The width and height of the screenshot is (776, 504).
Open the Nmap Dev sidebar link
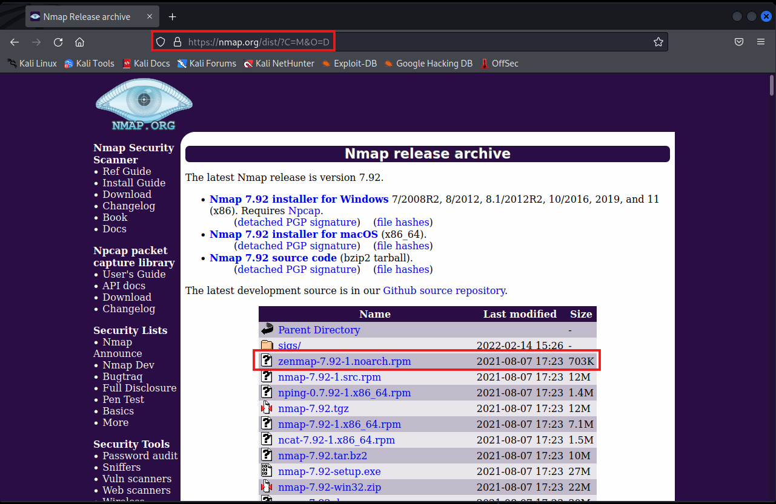coord(128,365)
